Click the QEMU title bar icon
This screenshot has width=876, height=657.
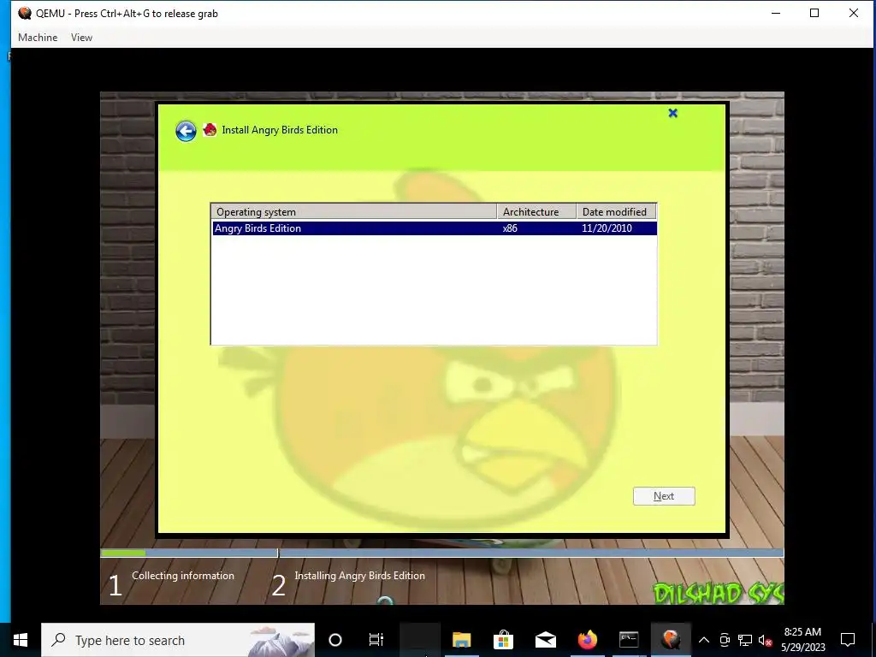25,13
